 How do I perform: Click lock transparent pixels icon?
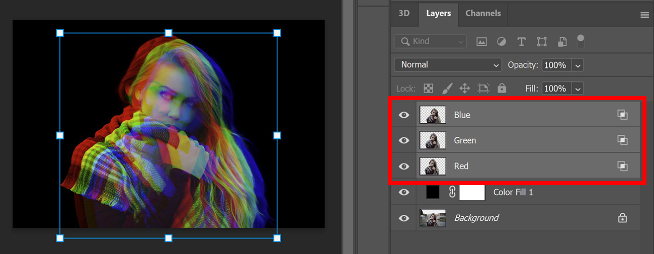[x=428, y=89]
